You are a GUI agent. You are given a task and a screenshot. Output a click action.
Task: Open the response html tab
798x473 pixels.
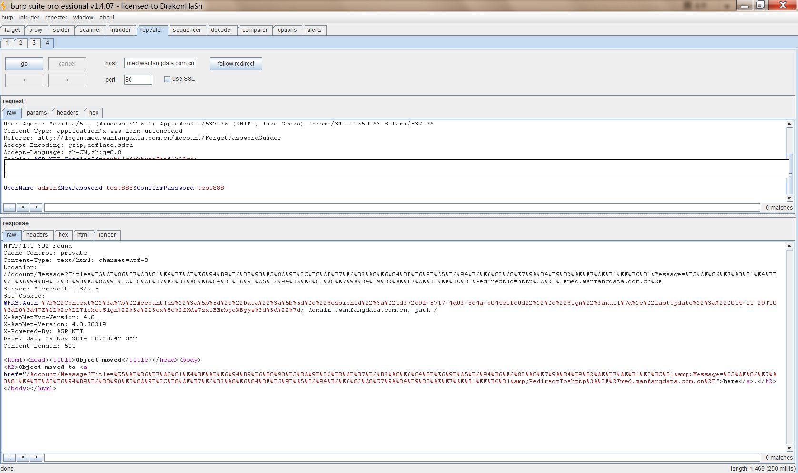tap(83, 235)
